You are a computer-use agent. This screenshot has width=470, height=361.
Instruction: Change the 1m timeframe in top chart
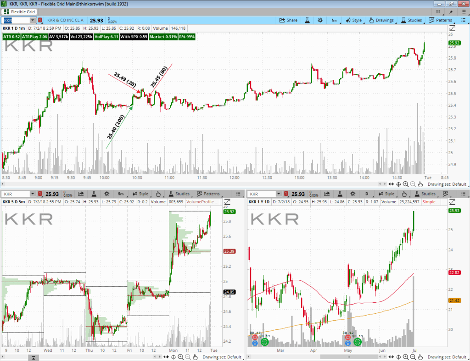pos(334,20)
